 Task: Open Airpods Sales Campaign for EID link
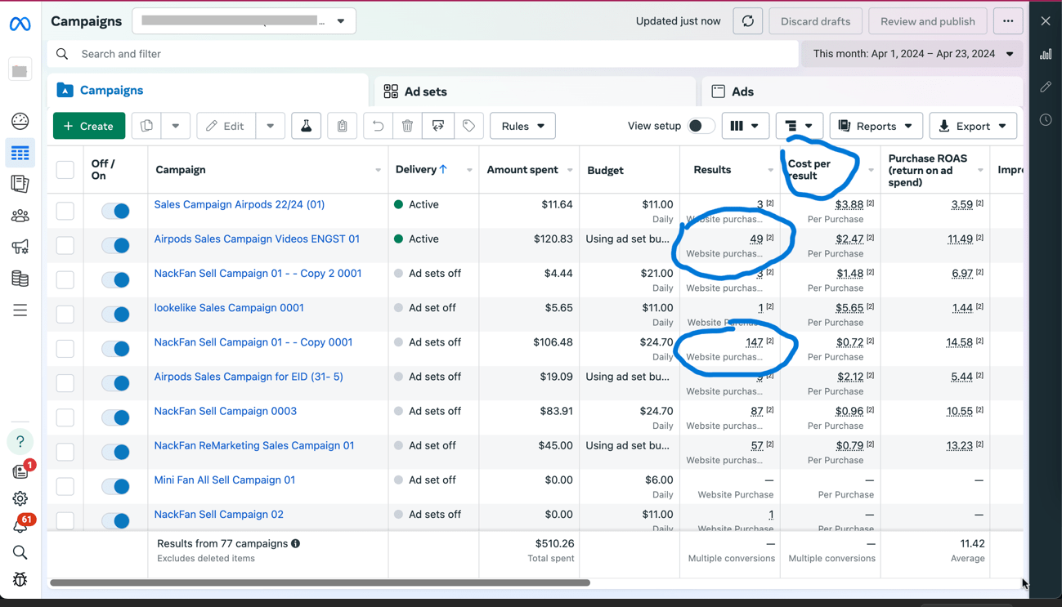coord(249,377)
